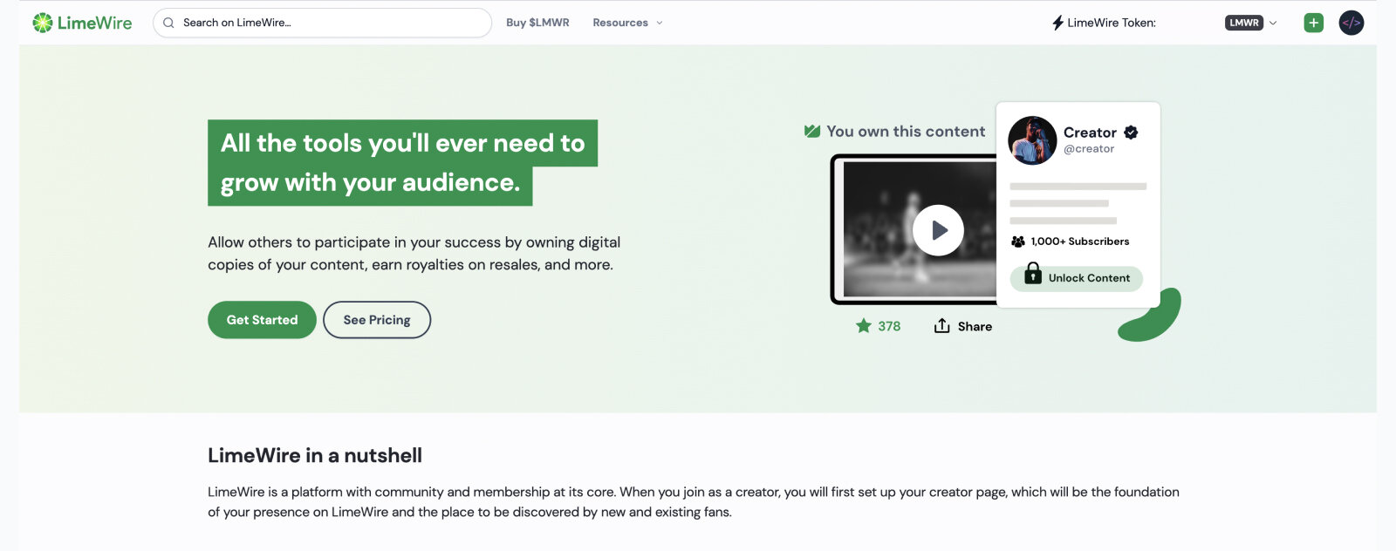Select the LMWR token badge
This screenshot has width=1396, height=551.
[x=1244, y=23]
